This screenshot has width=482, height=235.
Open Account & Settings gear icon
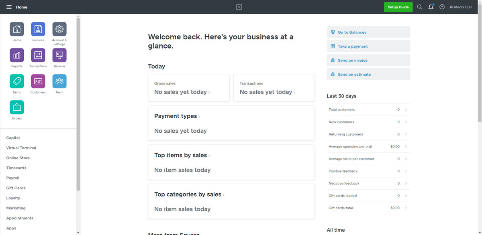pos(59,29)
